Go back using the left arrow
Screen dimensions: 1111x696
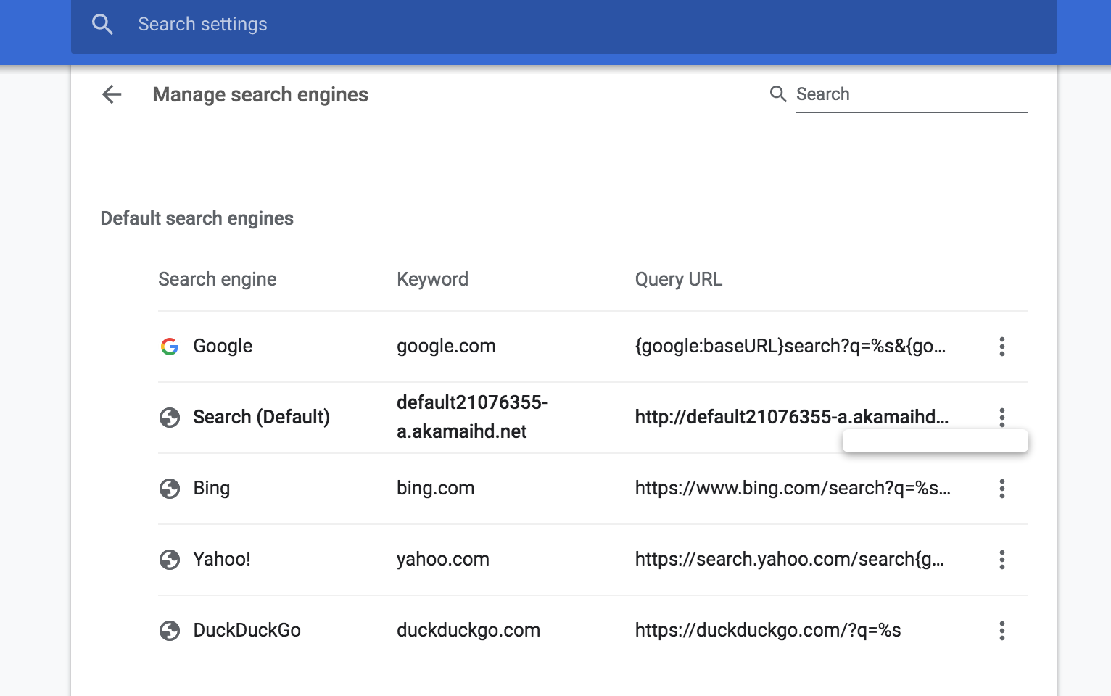[x=112, y=94]
